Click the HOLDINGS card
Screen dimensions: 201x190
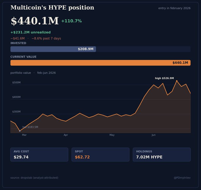[162, 154]
